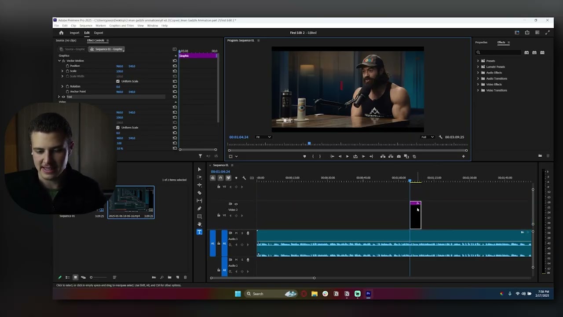Click the Home icon in header
The image size is (563, 317).
point(61,33)
